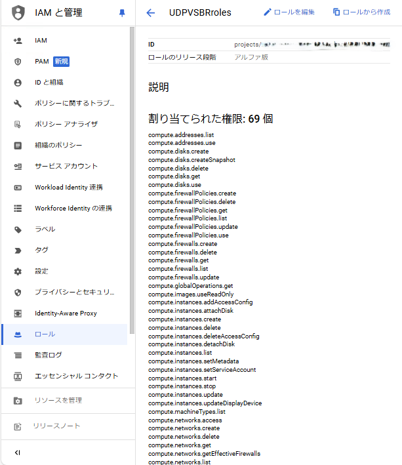
Task: Open 監査ログ from the sidebar
Action: (x=49, y=355)
